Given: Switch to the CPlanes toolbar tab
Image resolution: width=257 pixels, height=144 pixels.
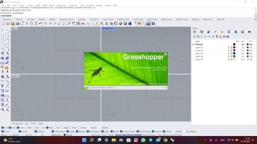Looking at the screenshot, I should point(19,20).
